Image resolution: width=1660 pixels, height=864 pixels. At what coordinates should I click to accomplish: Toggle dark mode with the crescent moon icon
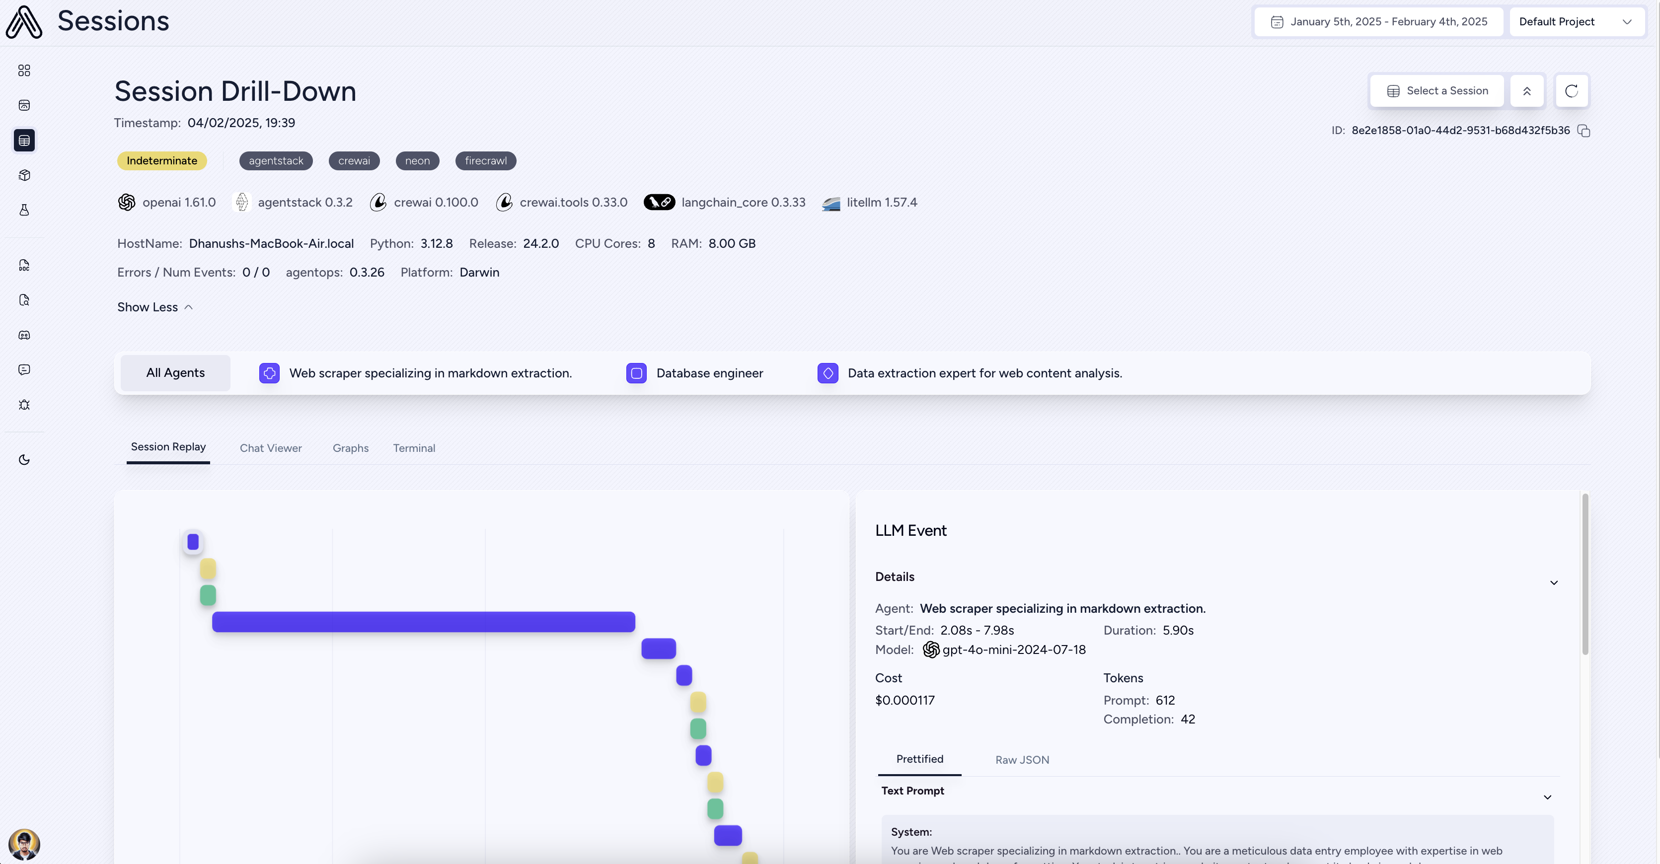(x=24, y=459)
